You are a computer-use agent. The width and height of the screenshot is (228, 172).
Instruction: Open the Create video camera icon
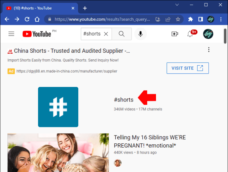pyautogui.click(x=175, y=34)
